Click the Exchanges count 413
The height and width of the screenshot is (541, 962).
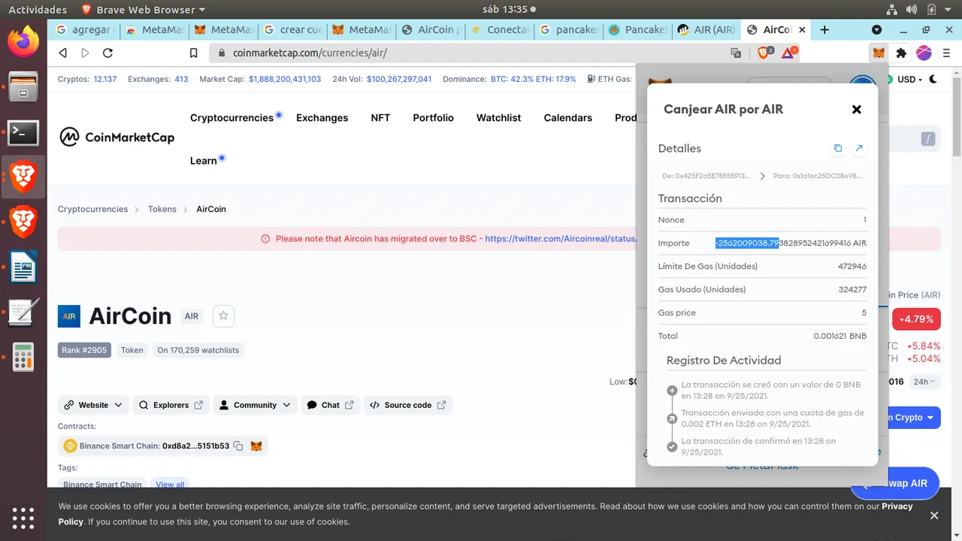click(x=181, y=79)
